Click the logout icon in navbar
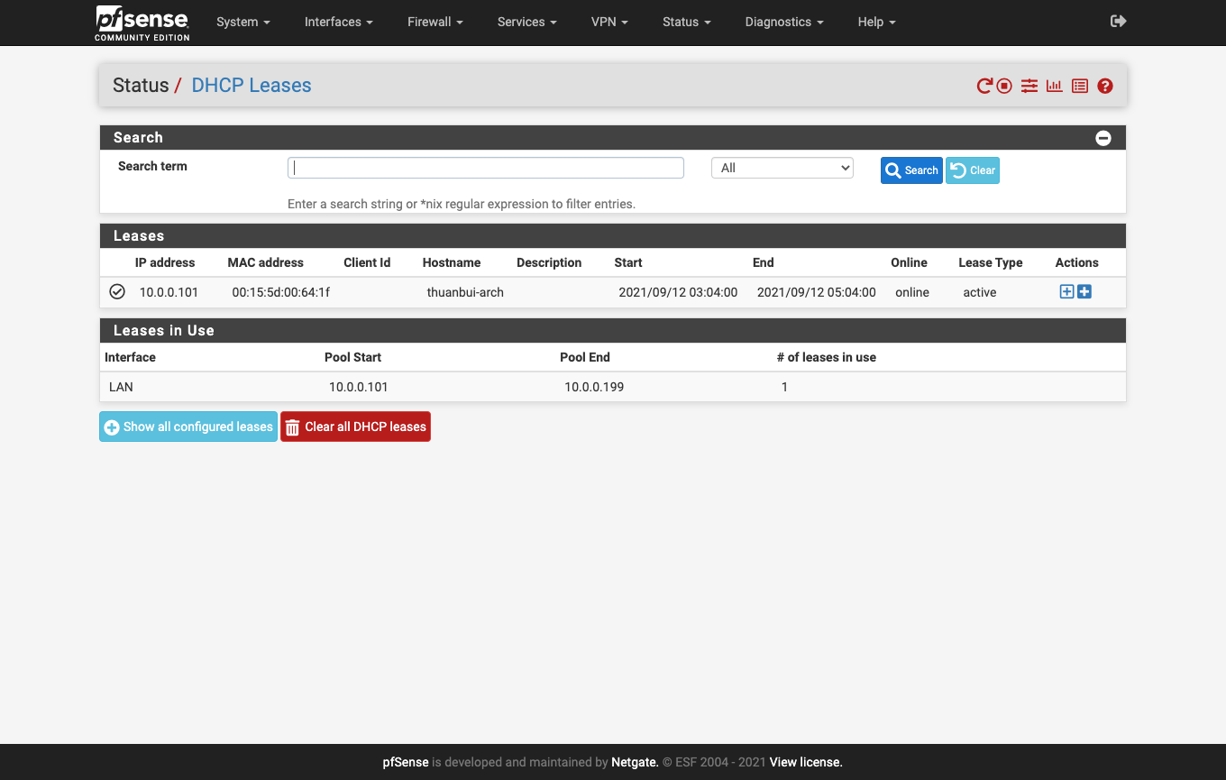Image resolution: width=1226 pixels, height=780 pixels. click(1119, 21)
